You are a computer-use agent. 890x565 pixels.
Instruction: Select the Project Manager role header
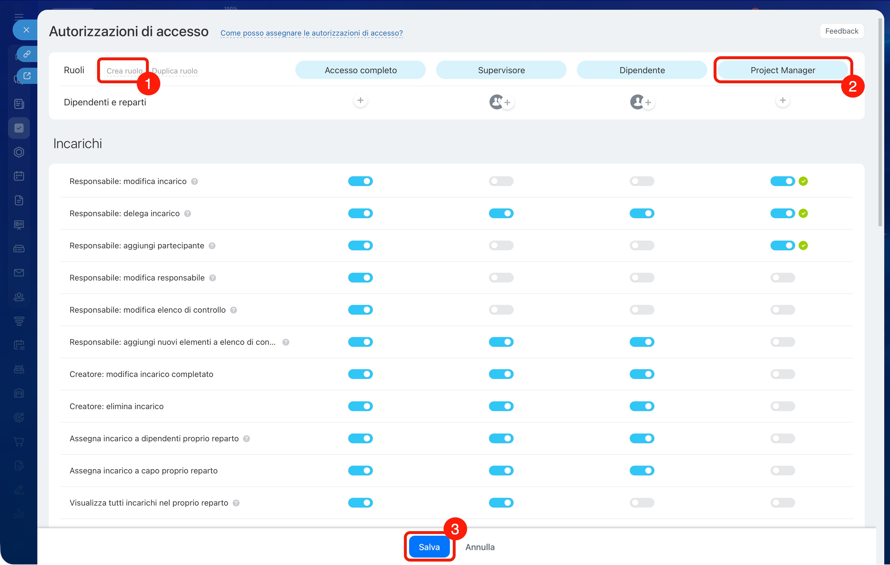pos(783,70)
